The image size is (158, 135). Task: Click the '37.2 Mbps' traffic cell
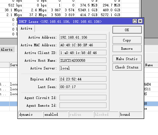pyautogui.click(x=35, y=15)
